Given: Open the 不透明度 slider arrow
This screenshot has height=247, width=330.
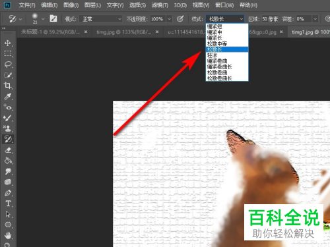Looking at the screenshot, I should pyautogui.click(x=169, y=19).
